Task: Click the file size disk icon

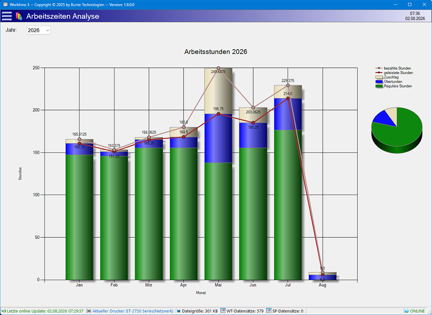Action: click(178, 311)
